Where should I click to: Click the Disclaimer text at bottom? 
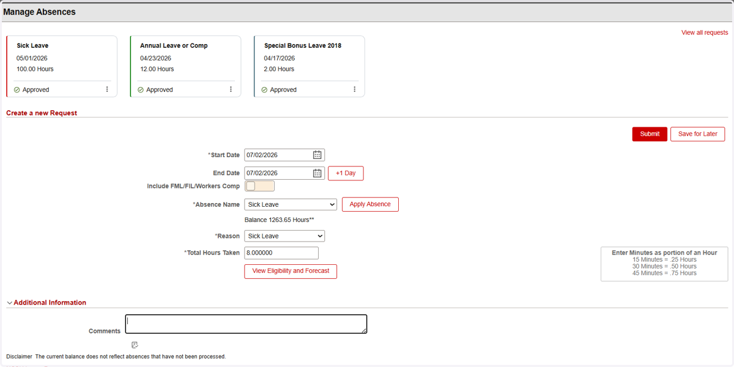116,356
